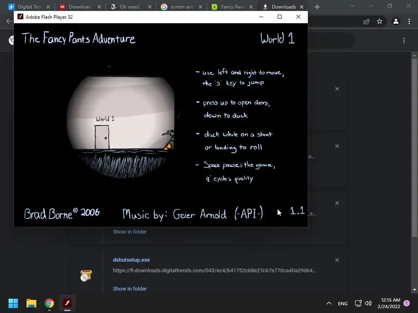Close the Oh noes! tab
Image resolution: width=418 pixels, height=313 pixels.
149,7
